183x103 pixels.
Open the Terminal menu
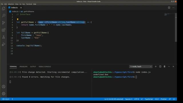(x=29, y=4)
